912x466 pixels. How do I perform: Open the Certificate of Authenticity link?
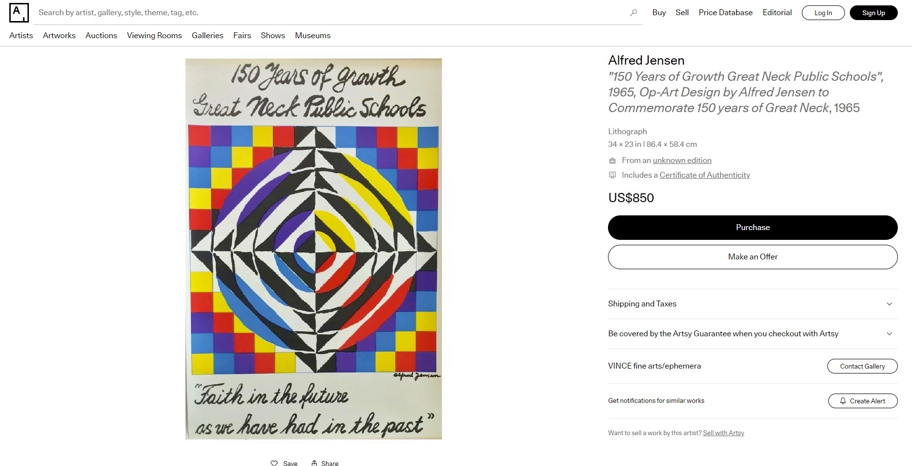(x=704, y=175)
